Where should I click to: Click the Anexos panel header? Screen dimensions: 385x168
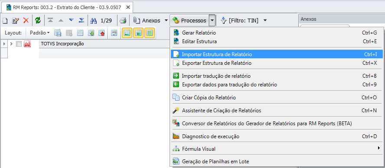342,19
